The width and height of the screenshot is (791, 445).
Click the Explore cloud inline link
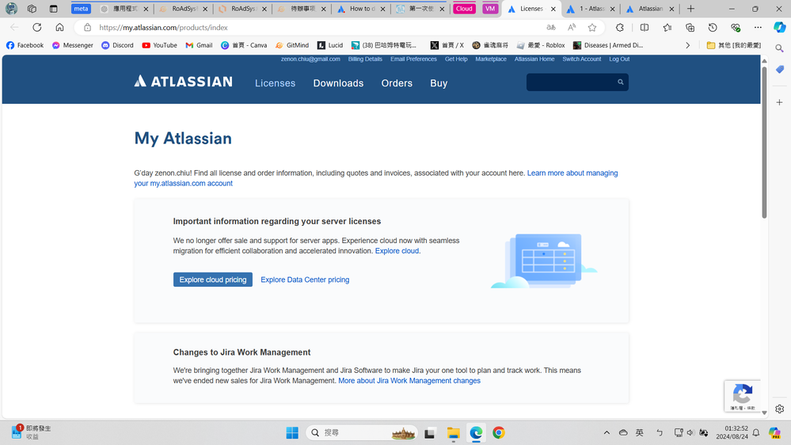[397, 251]
